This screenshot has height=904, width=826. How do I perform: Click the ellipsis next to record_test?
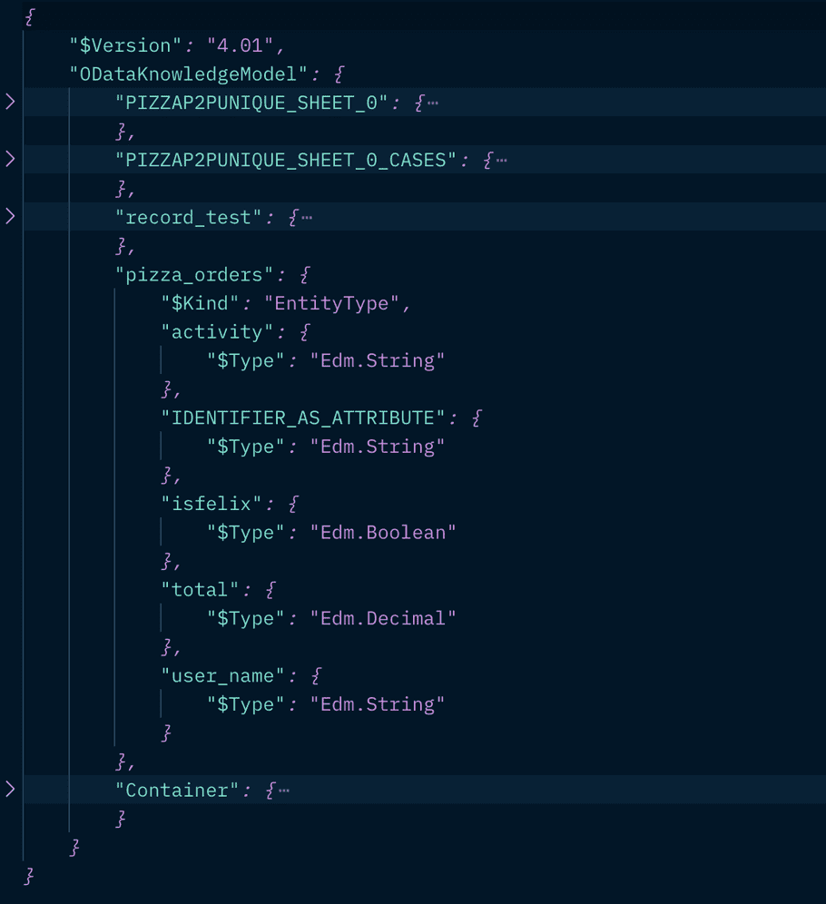point(307,216)
